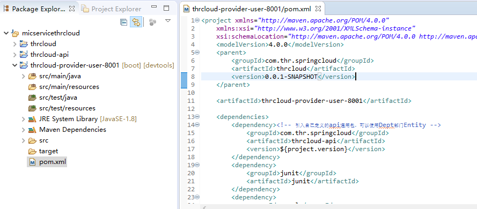Fold the project element at line 1
This screenshot has height=209, width=477.
[197, 20]
